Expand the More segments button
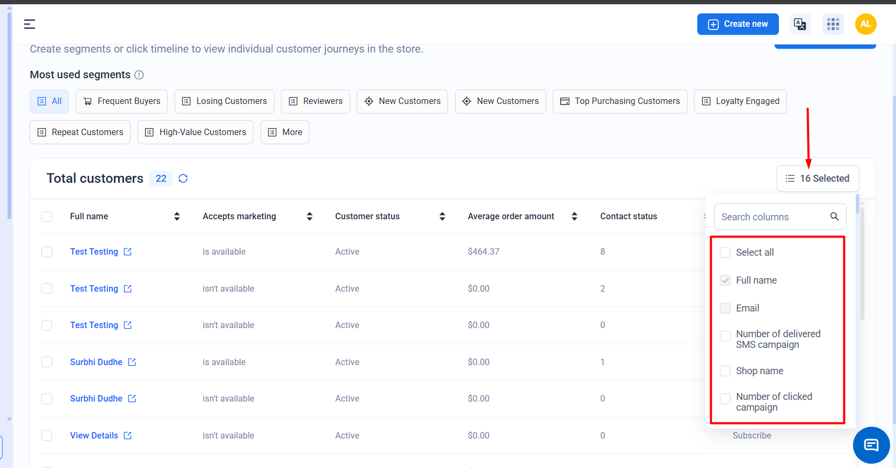 click(285, 132)
